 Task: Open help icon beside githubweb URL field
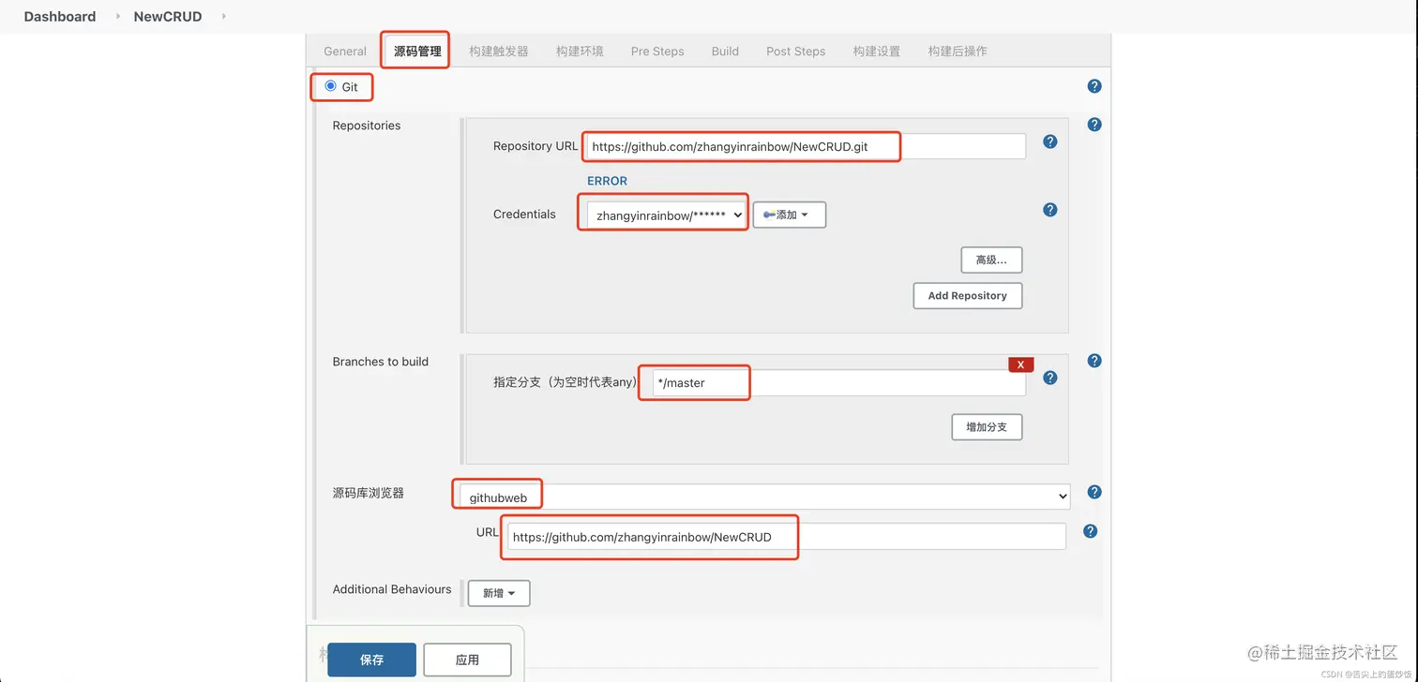[1090, 531]
